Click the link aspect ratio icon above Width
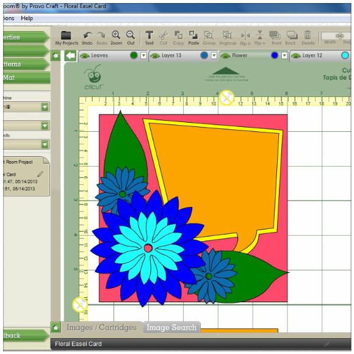 coord(339,35)
